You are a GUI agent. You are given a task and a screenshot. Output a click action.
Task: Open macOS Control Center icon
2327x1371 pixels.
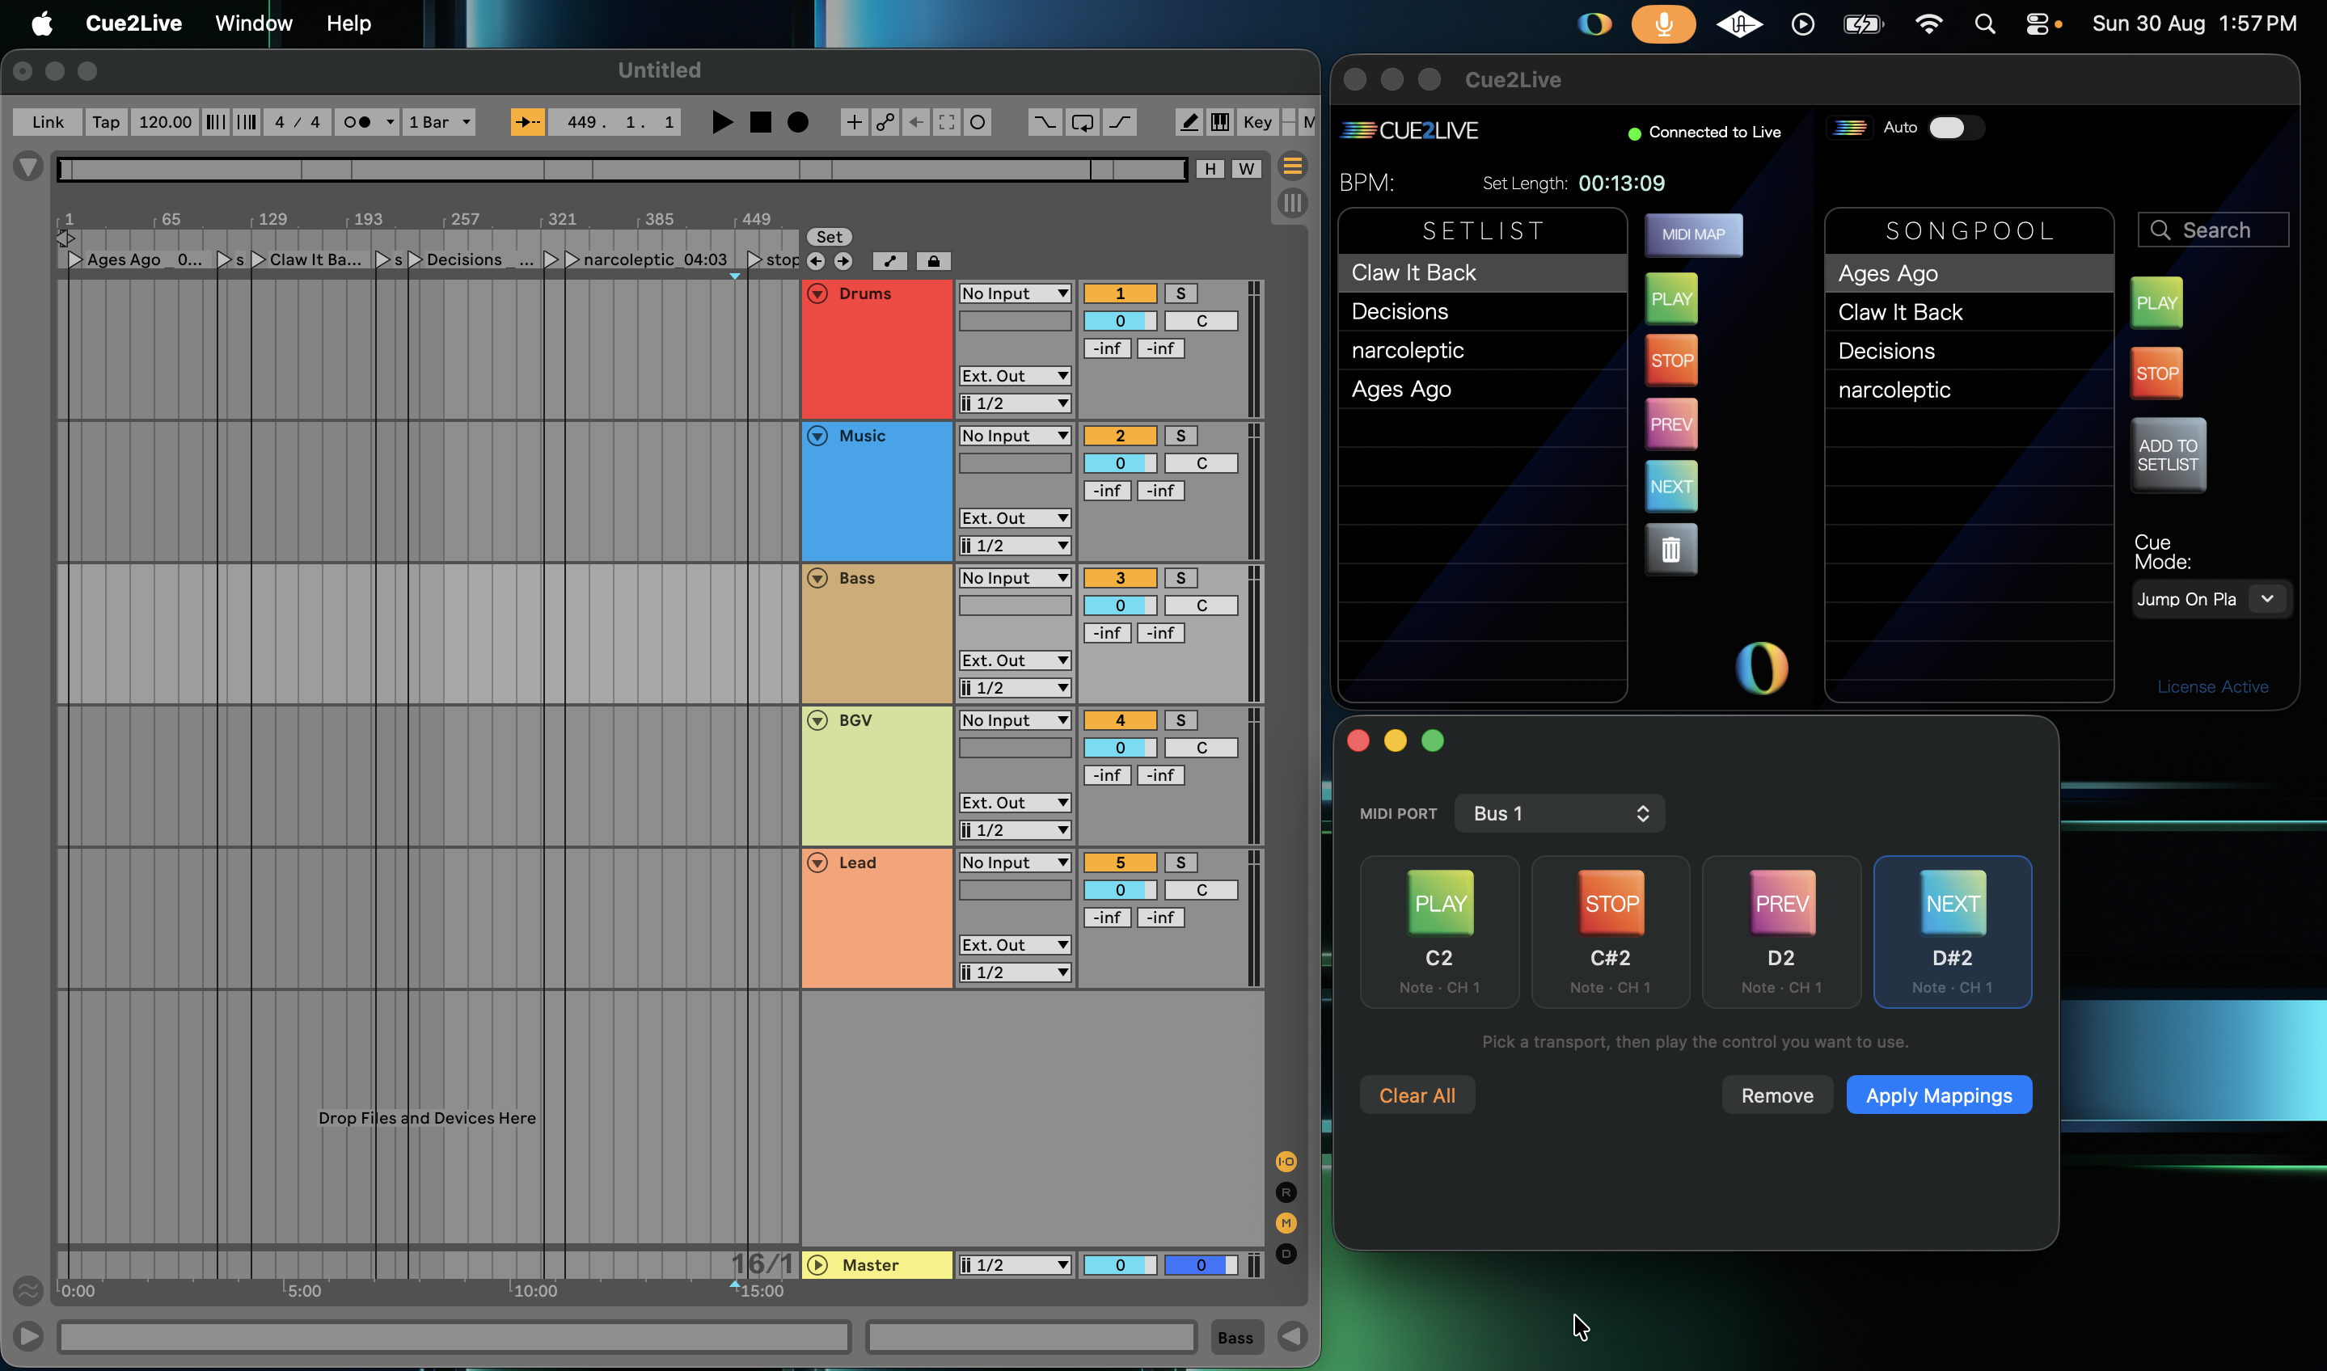(x=2039, y=24)
